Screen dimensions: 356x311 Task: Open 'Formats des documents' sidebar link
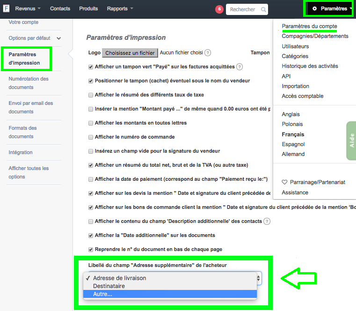click(x=22, y=132)
